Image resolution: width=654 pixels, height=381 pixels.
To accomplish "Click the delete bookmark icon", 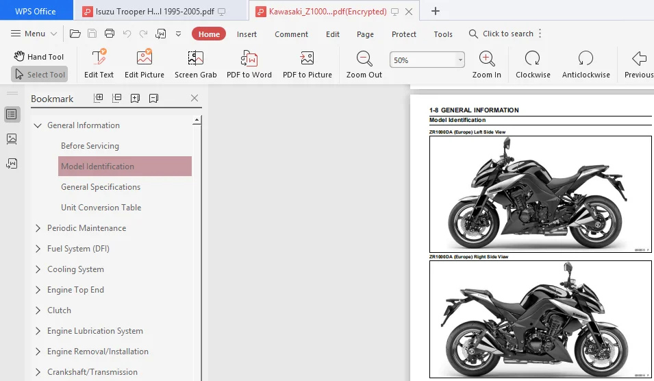I will (153, 98).
